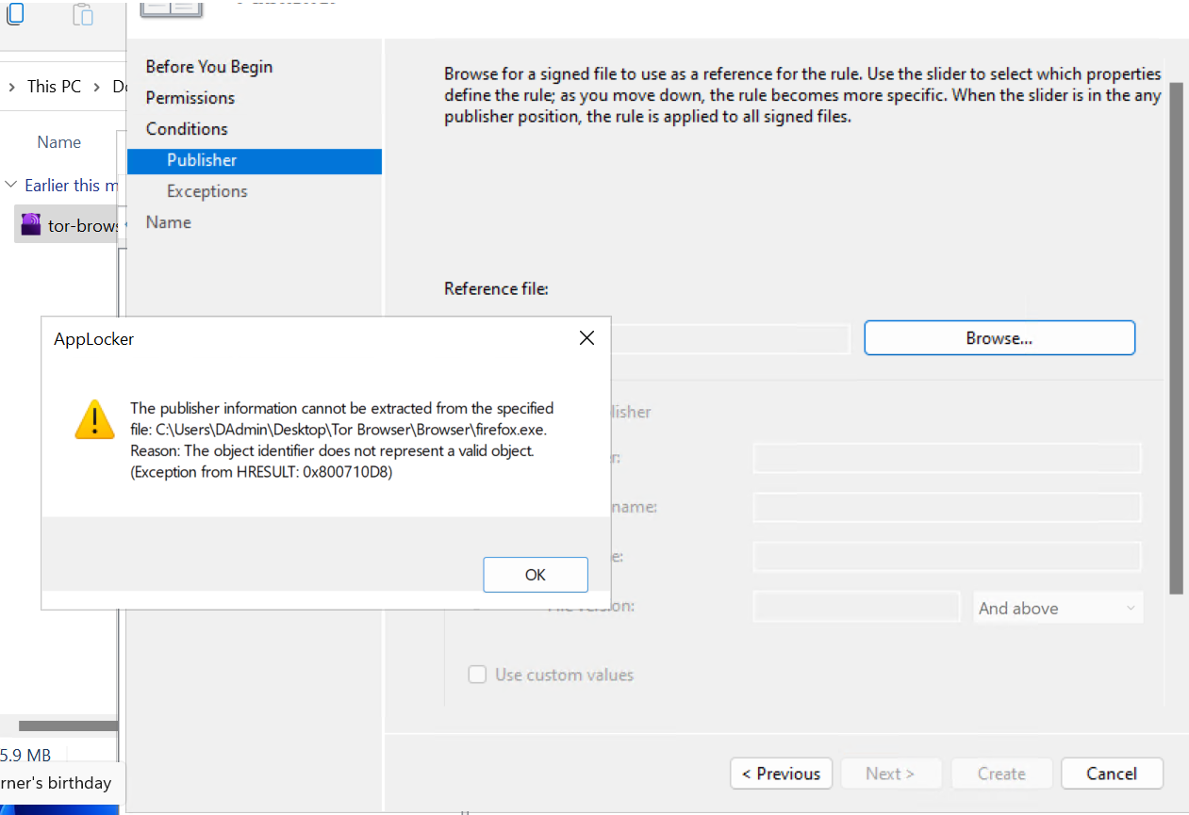This screenshot has height=815, width=1189.
Task: Click the Copy icon in File Explorer toolbar
Action: (x=15, y=14)
